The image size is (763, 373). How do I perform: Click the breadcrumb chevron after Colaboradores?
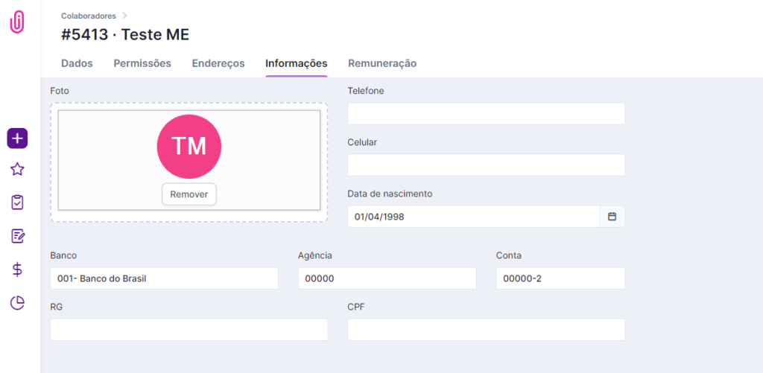(124, 16)
